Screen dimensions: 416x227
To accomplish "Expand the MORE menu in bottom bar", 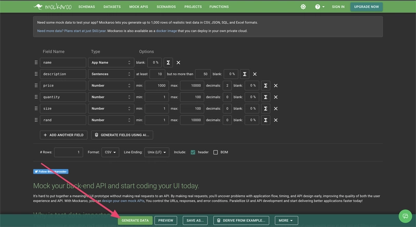I will click(x=287, y=220).
